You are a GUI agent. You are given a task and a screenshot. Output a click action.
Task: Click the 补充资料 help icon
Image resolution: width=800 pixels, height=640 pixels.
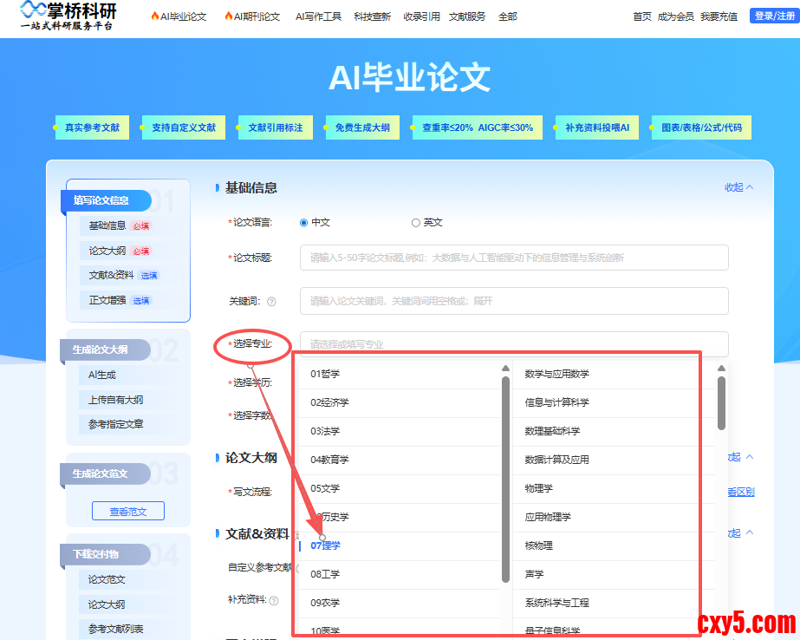[x=274, y=601]
